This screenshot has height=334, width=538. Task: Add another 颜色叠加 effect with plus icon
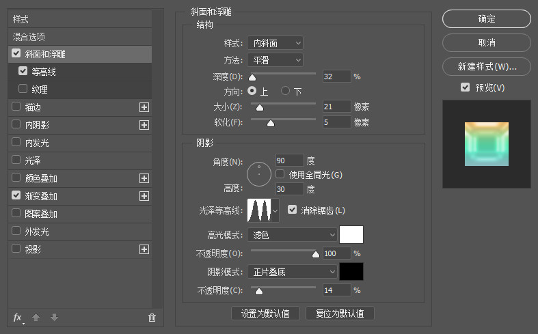click(x=144, y=178)
